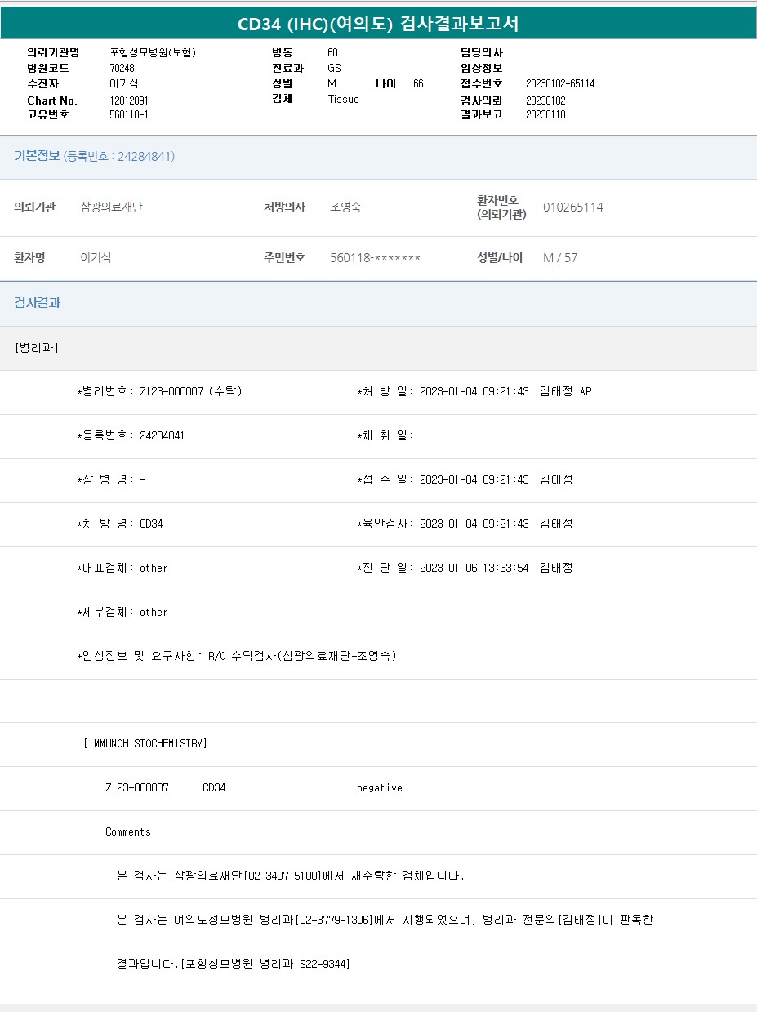Screen dimensions: 757x1012
Task: Click the Comments label
Action: (x=128, y=832)
